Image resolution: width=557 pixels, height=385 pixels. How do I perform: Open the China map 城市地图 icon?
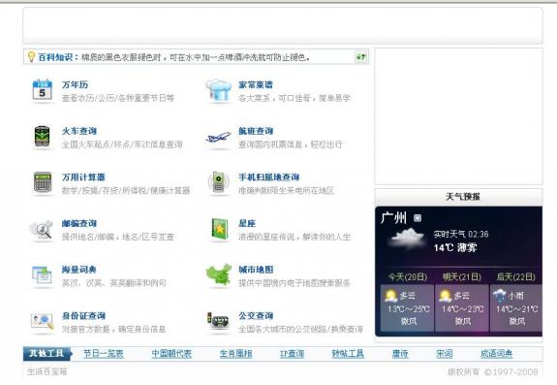pyautogui.click(x=219, y=274)
